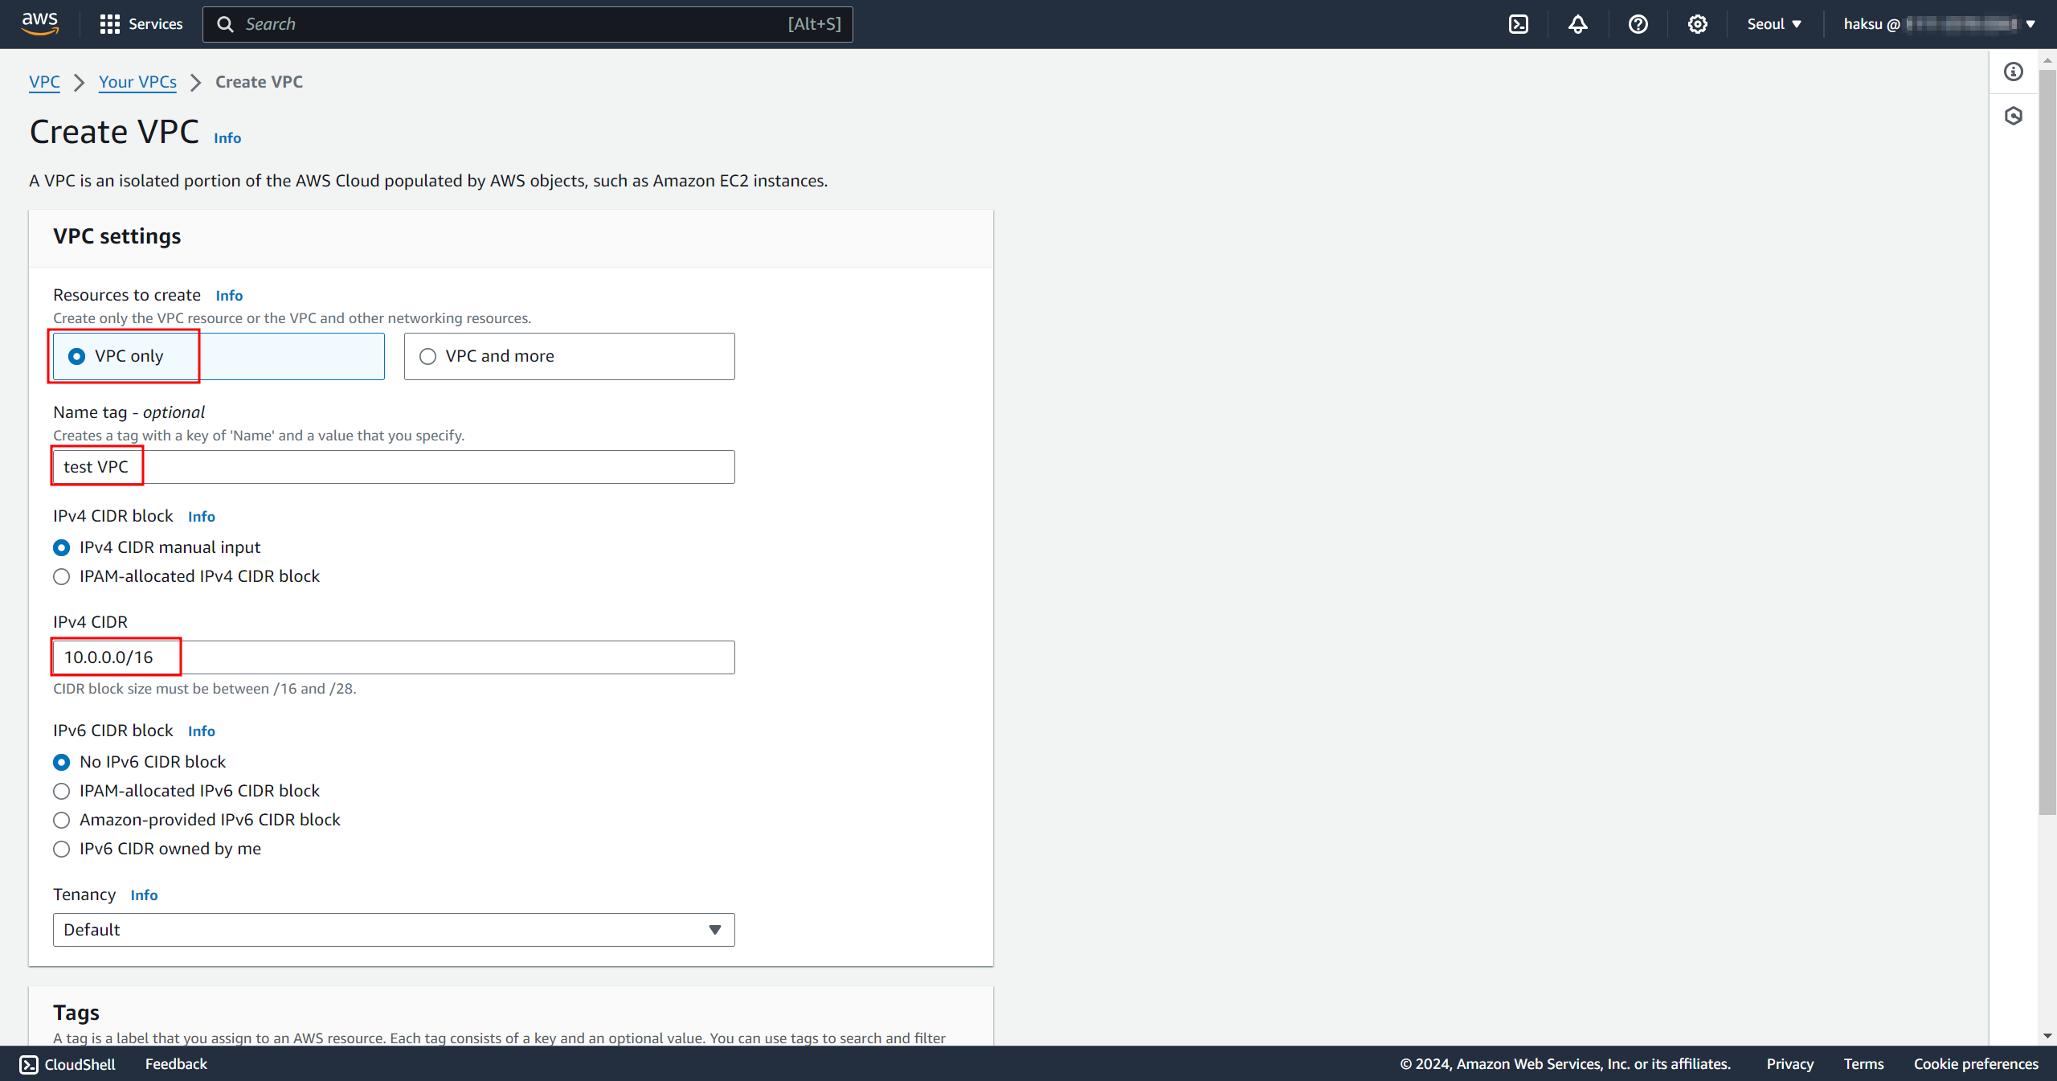Open the help question mark icon

tap(1638, 24)
